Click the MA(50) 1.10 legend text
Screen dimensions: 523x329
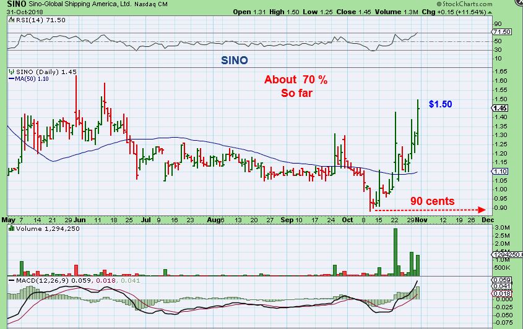pyautogui.click(x=32, y=79)
